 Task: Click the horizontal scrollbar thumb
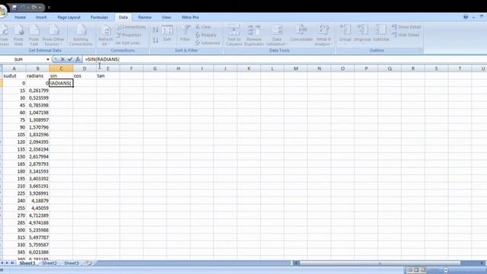tap(380, 263)
